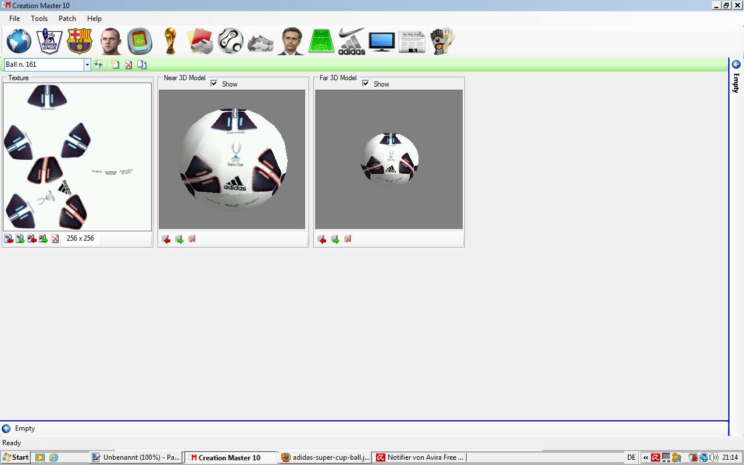Viewport: 744px width, 465px height.
Task: Click Start button on the taskbar
Action: [16, 457]
